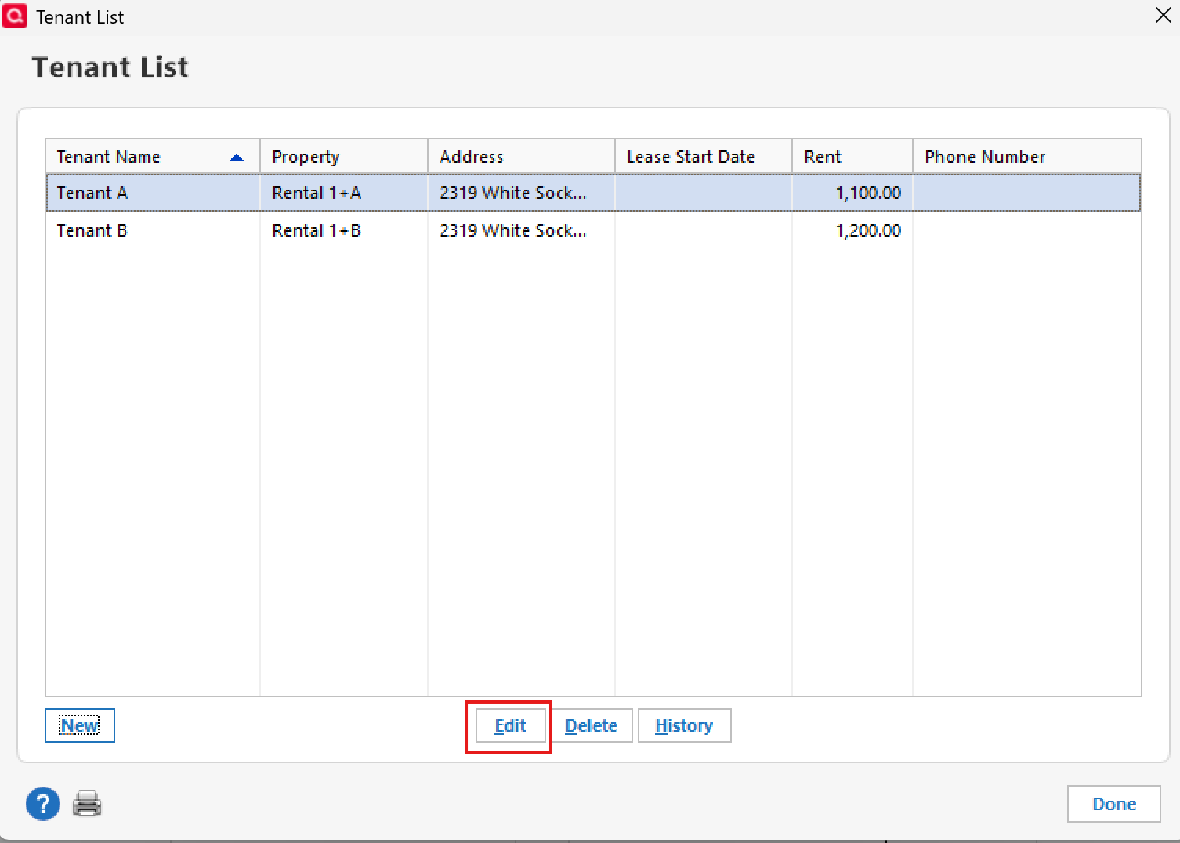The height and width of the screenshot is (843, 1180).
Task: Click Tenant A's address cell
Action: pyautogui.click(x=521, y=193)
